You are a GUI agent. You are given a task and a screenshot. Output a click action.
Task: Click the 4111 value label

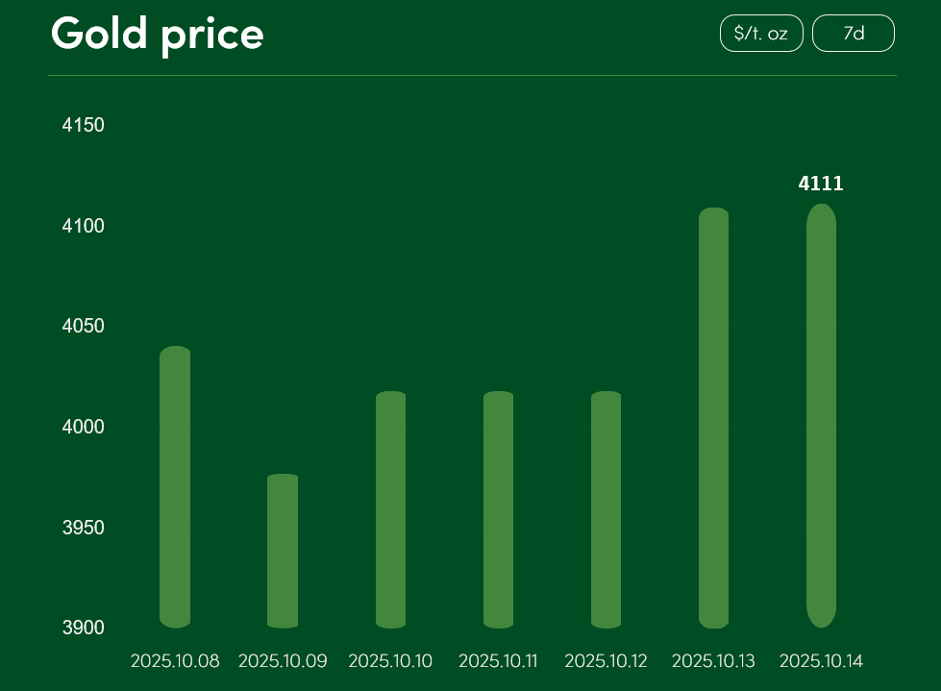pyautogui.click(x=821, y=184)
